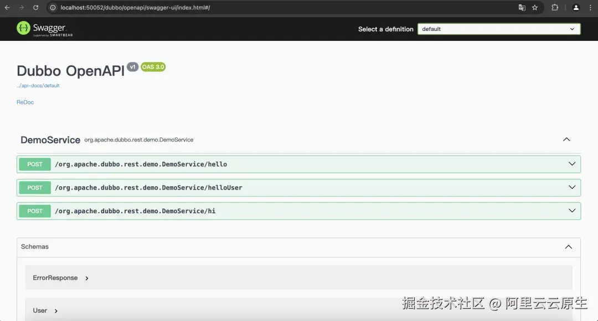Viewport: 598px width, 321px height.
Task: Click the translate page icon
Action: click(x=522, y=8)
